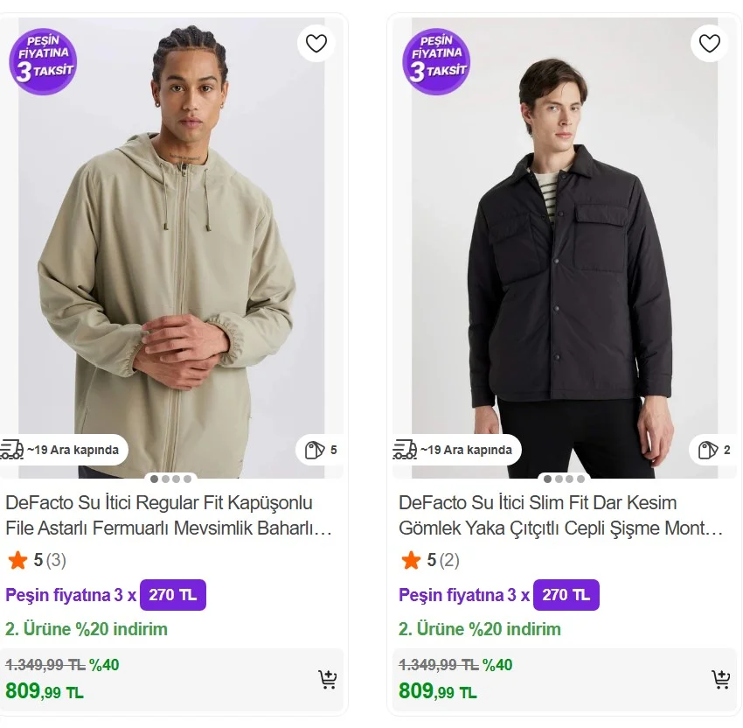This screenshot has height=728, width=743.
Task: Favorite the beige hooded jacket with heart icon
Action: 316,43
